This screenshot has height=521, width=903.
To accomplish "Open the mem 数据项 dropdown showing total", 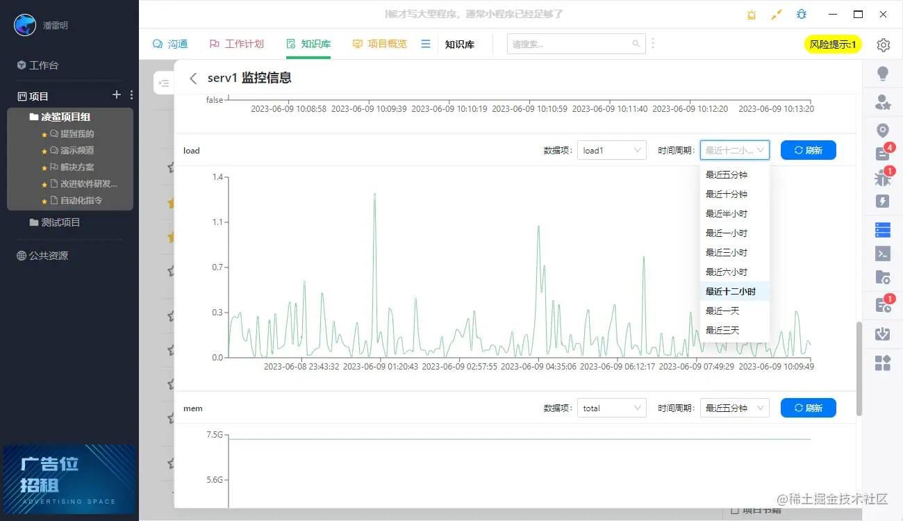I will coord(612,408).
